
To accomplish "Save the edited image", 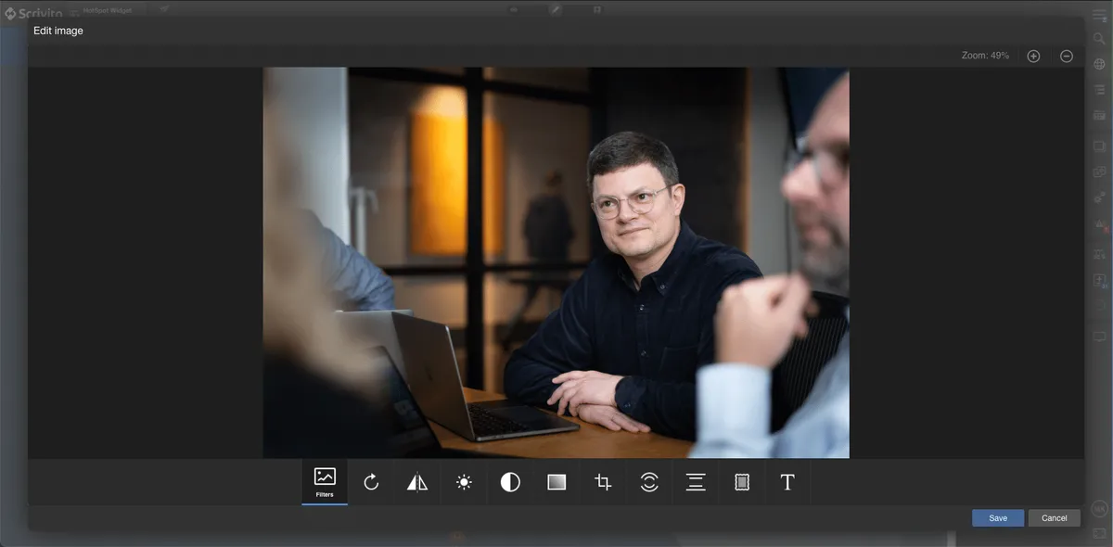I will click(998, 518).
